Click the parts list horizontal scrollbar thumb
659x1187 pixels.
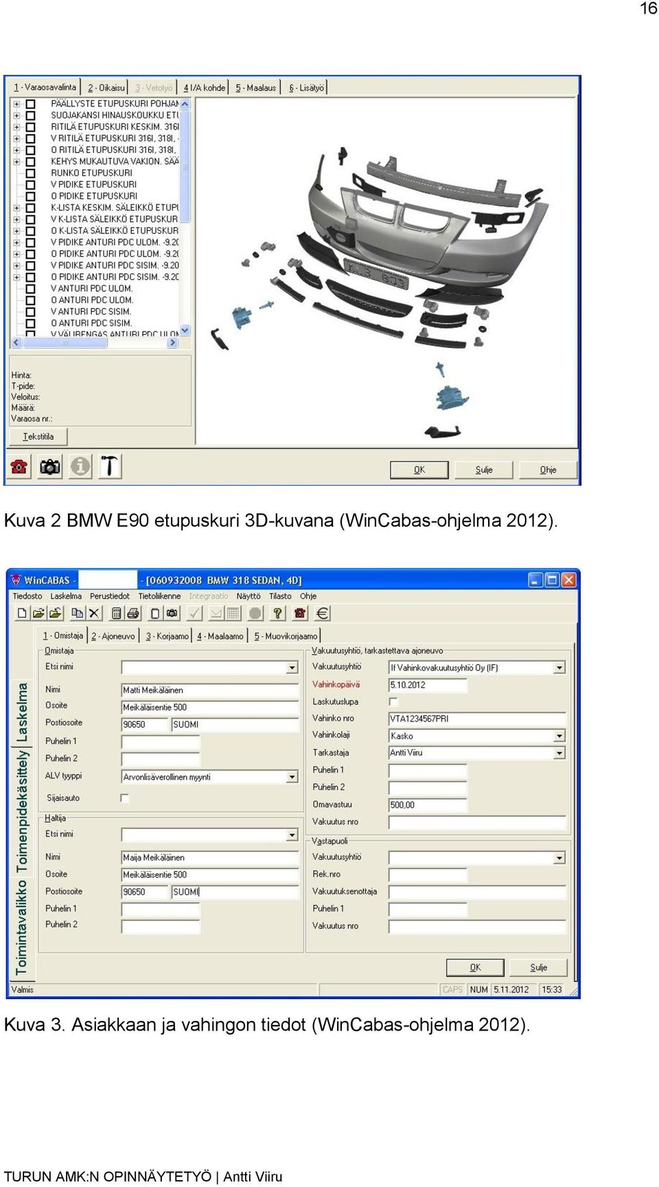(x=65, y=342)
